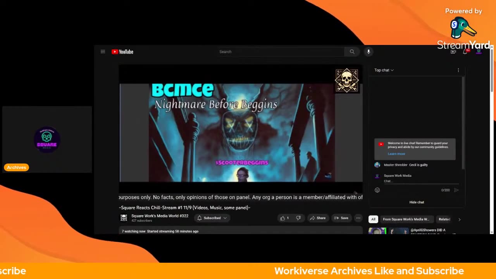Select the All filter chip

[x=373, y=219]
